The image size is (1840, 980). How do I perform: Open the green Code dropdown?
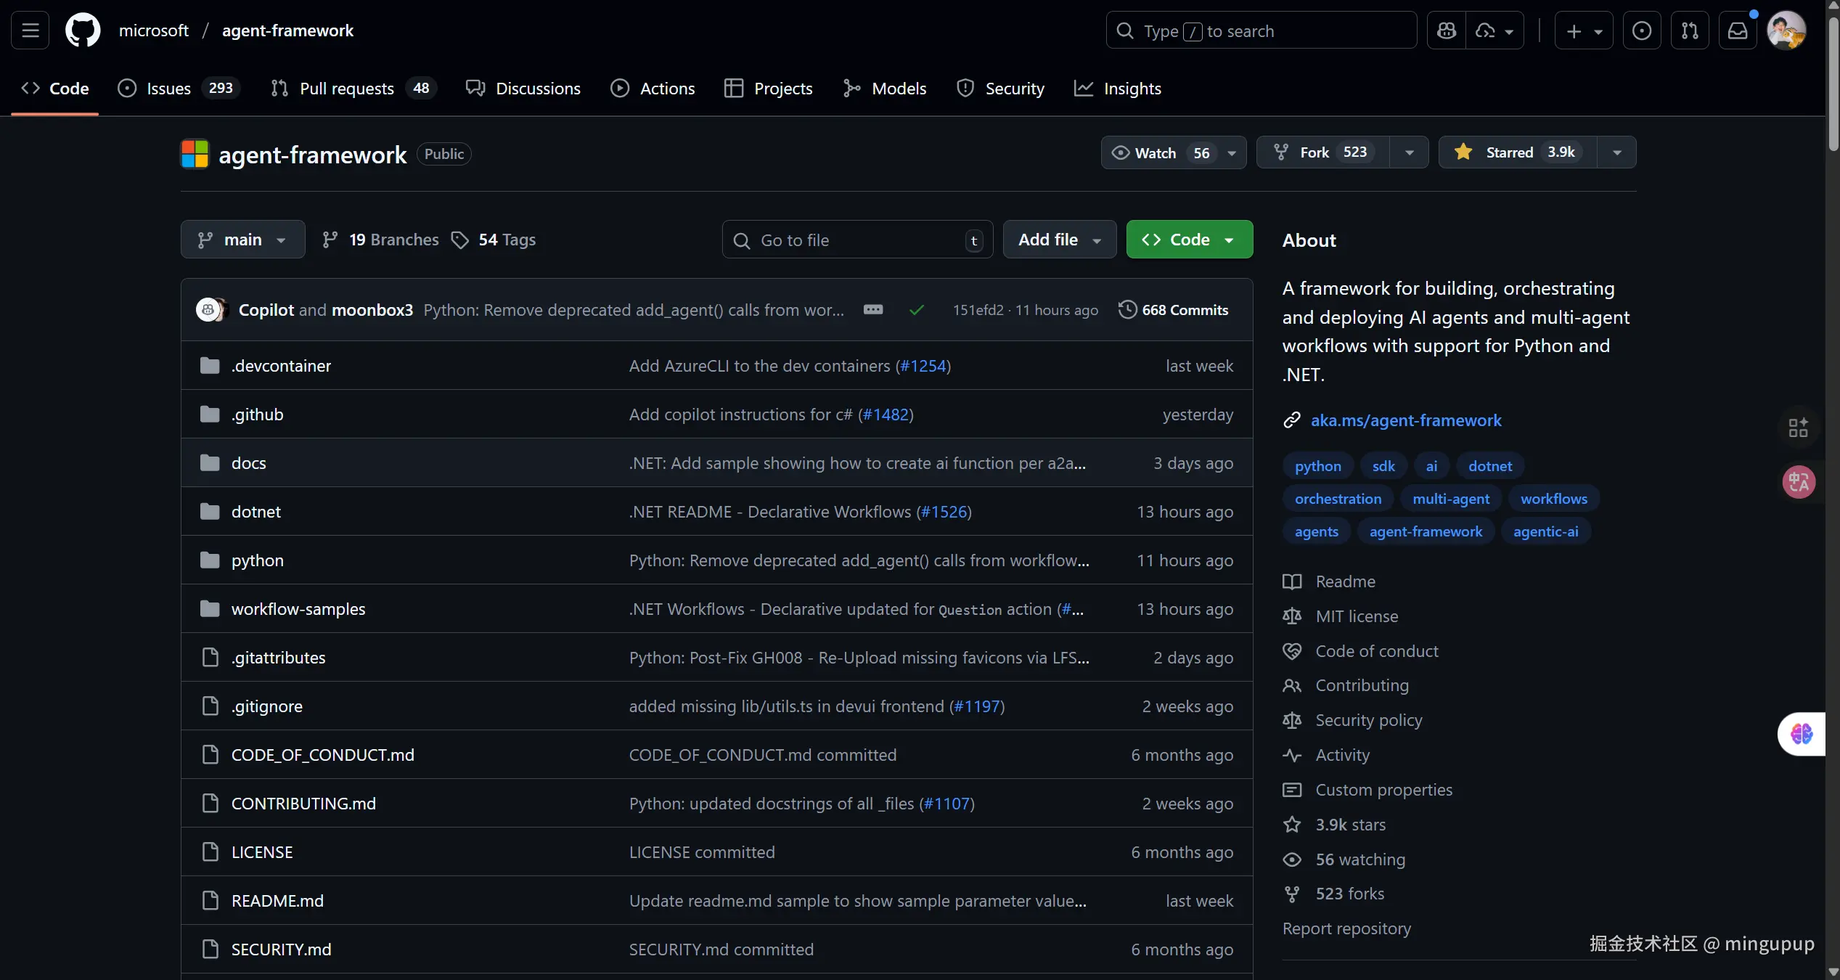point(1189,240)
